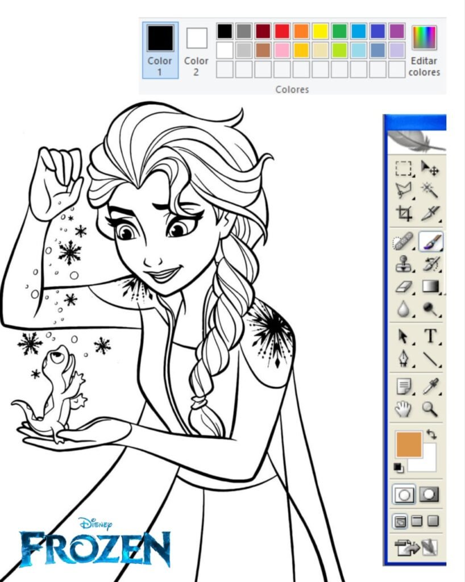This screenshot has height=582, width=465.
Task: Select the Clone Stamp tool
Action: point(404,264)
